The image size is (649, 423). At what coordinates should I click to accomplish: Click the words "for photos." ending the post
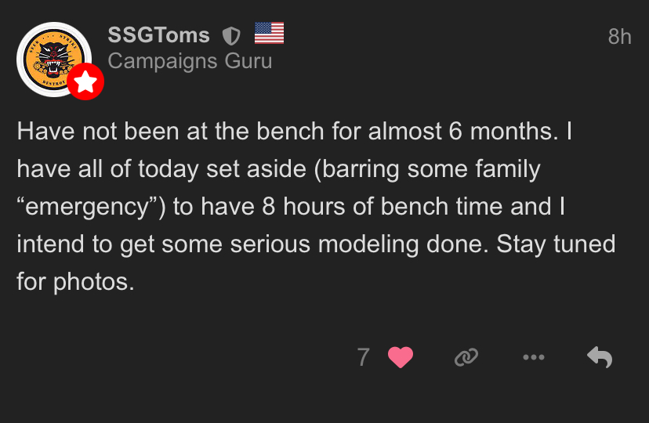coord(75,282)
